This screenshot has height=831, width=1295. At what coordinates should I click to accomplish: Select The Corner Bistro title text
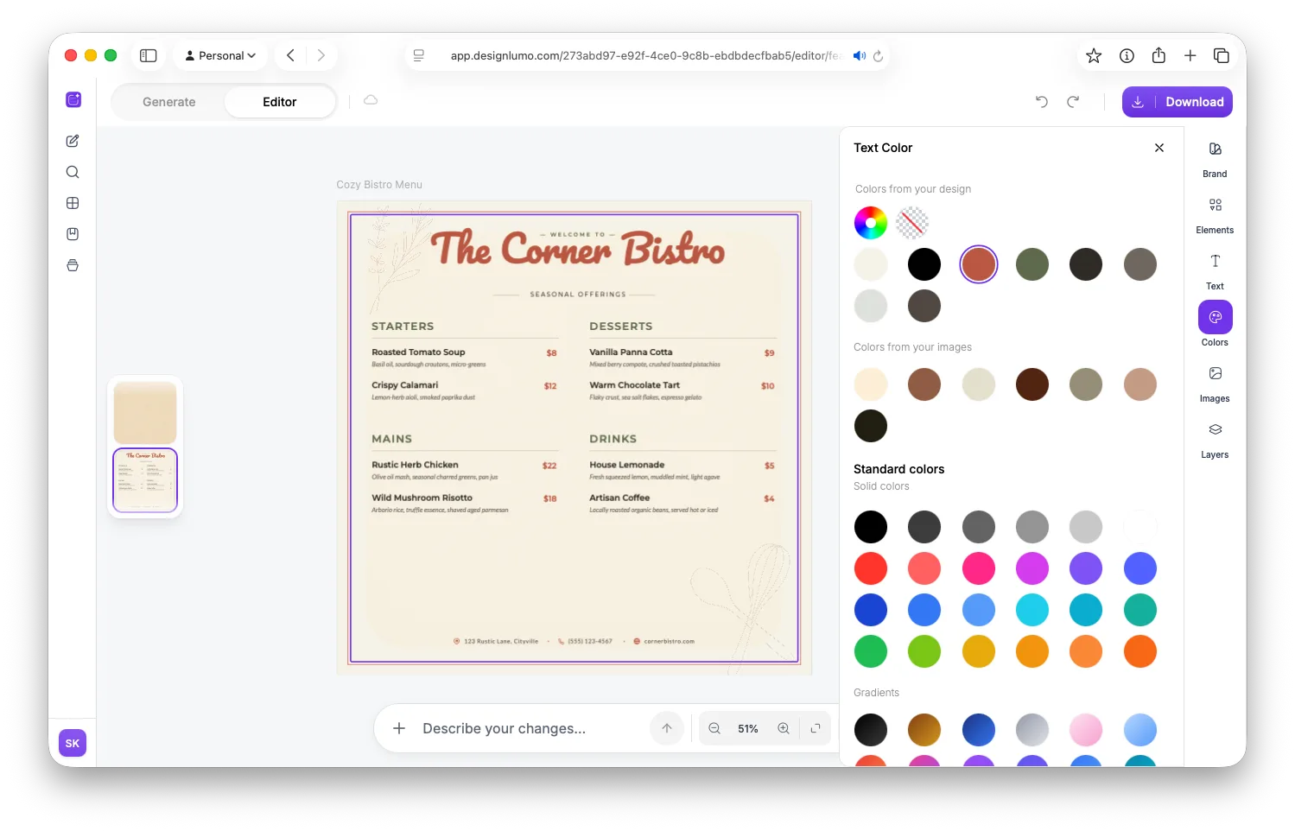[x=577, y=249]
